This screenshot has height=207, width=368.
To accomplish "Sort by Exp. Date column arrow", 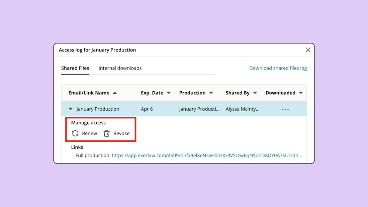I will pos(169,93).
